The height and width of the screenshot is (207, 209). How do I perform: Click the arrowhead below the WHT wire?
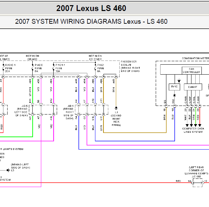[187, 125]
